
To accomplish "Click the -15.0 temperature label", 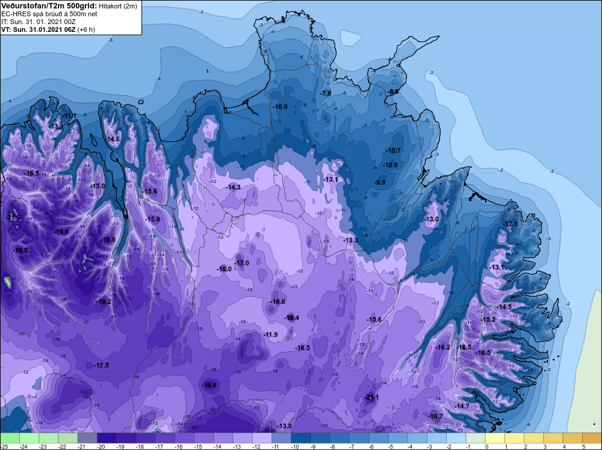I will click(x=98, y=186).
